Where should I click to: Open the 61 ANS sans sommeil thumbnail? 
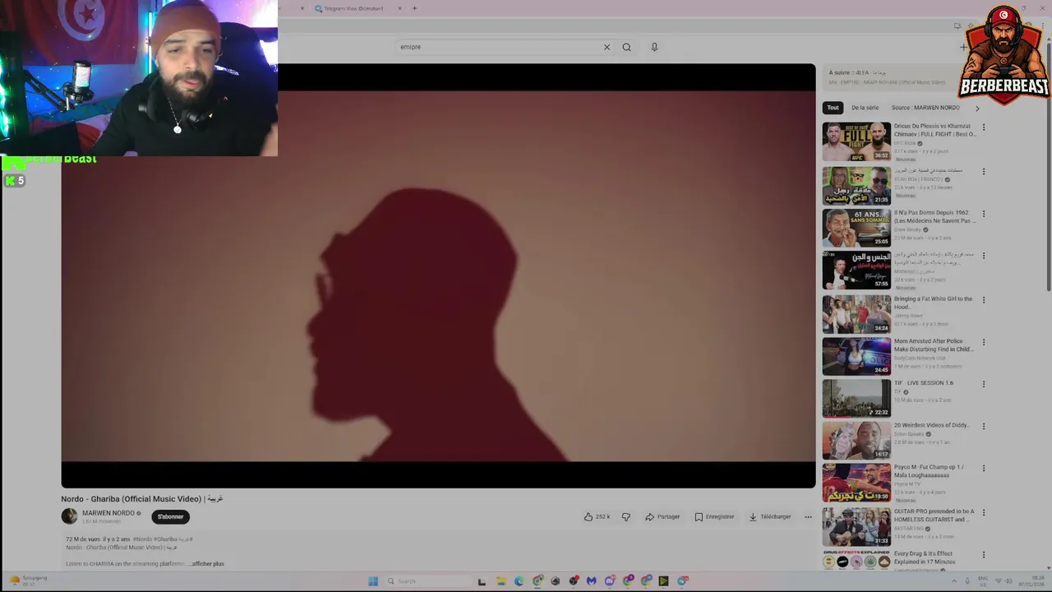856,228
